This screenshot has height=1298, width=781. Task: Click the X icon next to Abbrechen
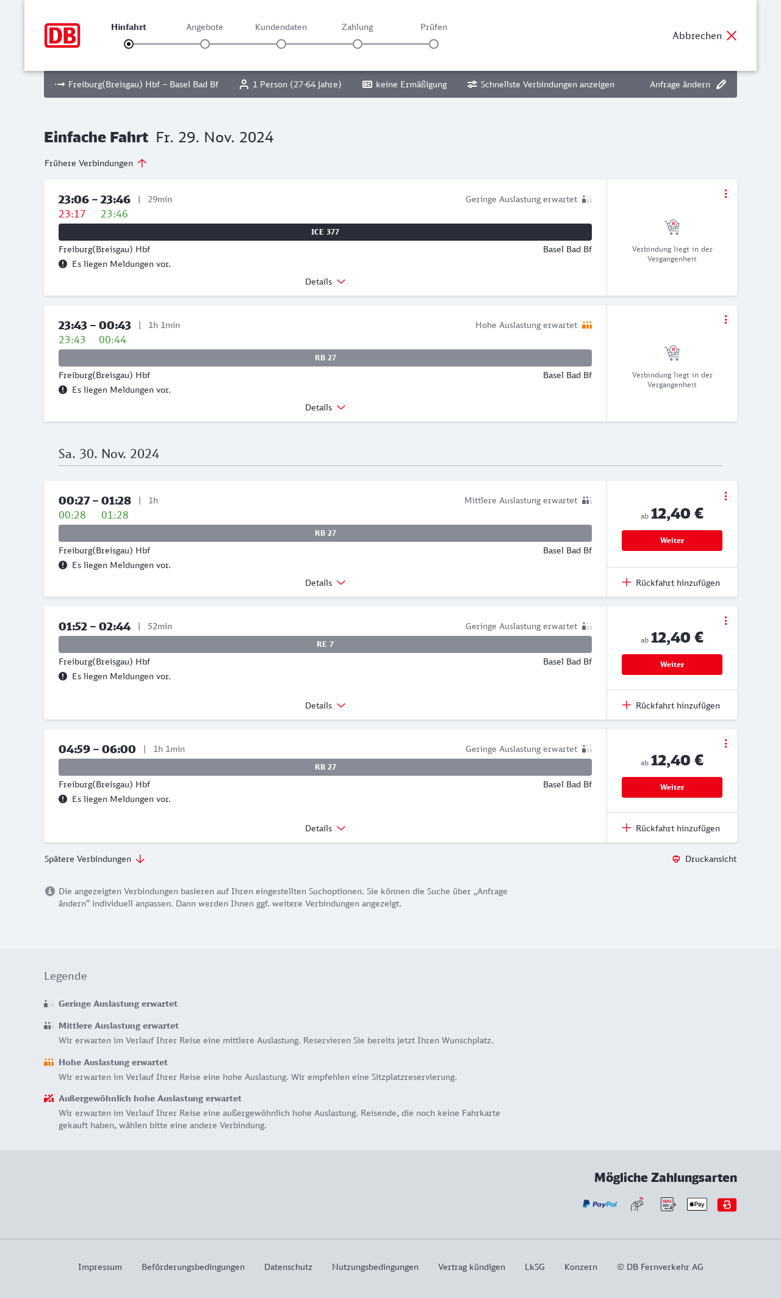tap(732, 35)
